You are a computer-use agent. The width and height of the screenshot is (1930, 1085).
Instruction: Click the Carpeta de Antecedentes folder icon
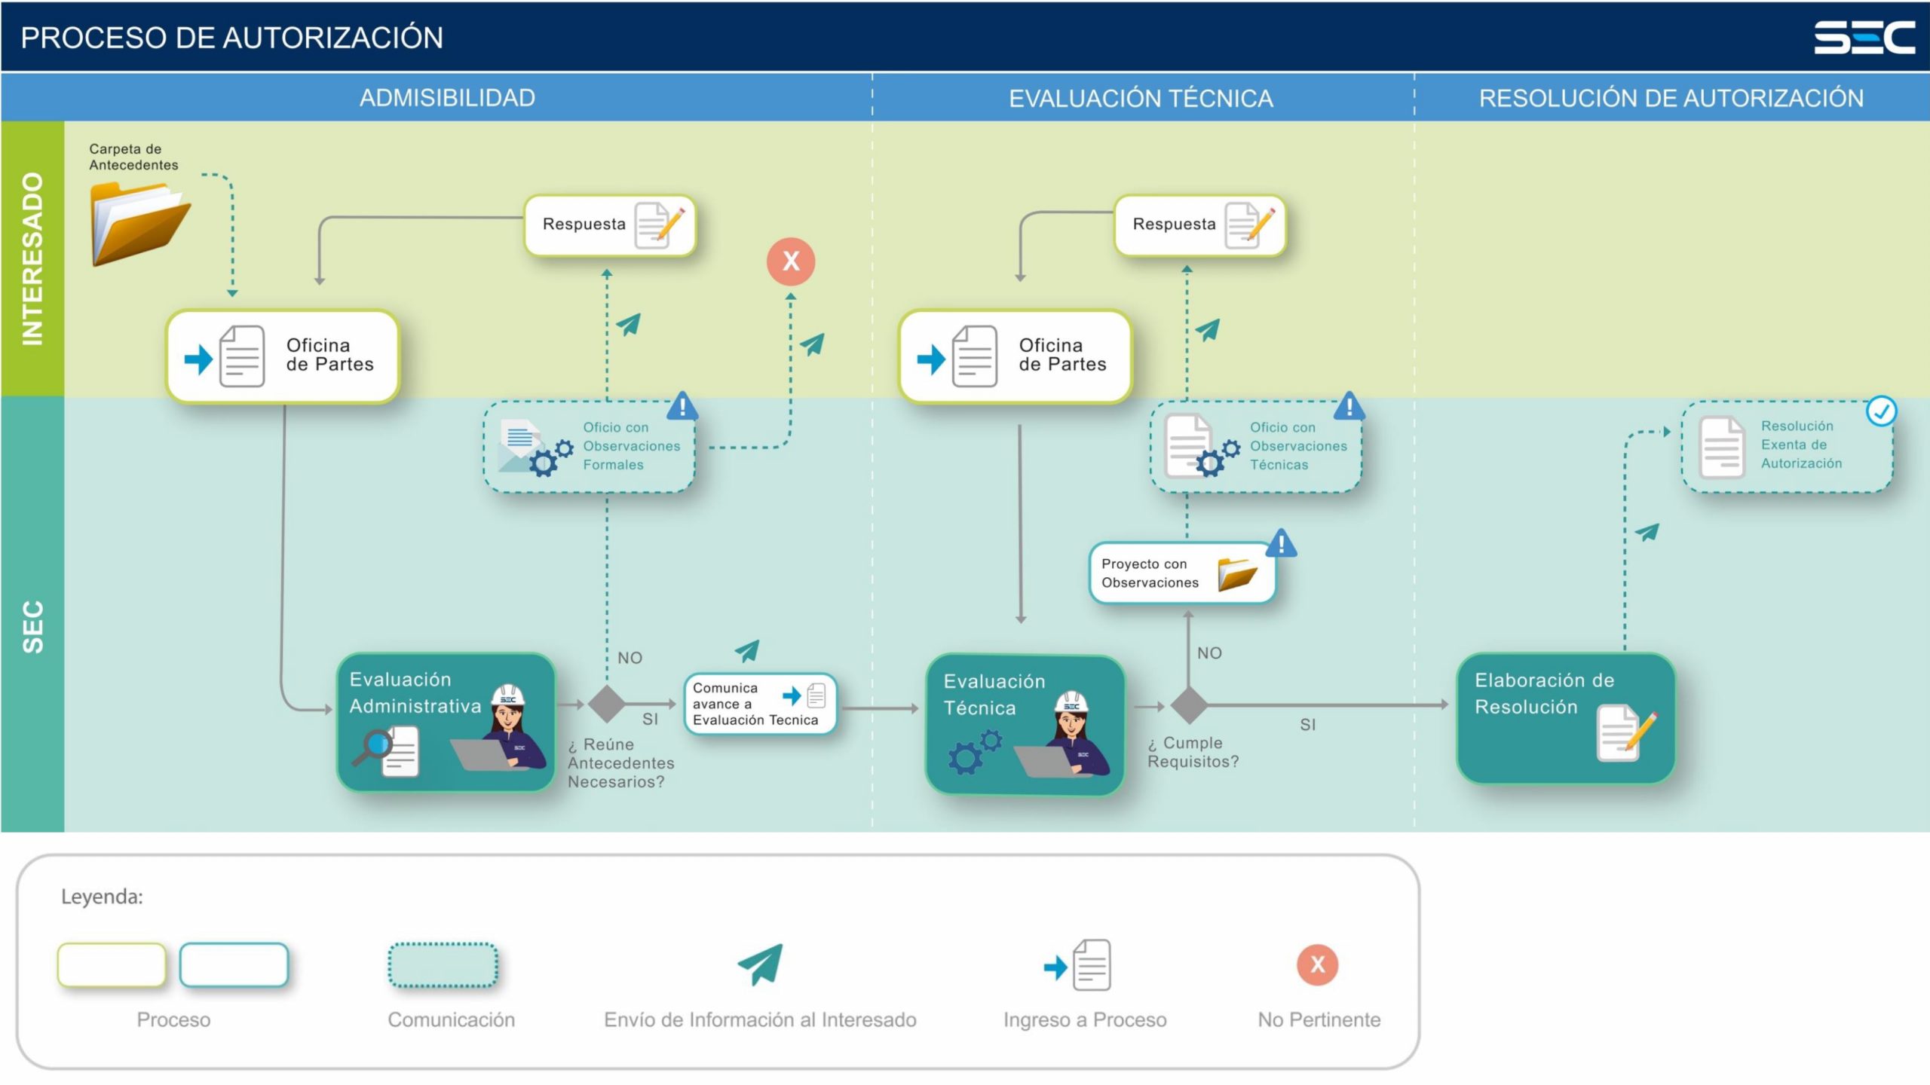pos(140,225)
